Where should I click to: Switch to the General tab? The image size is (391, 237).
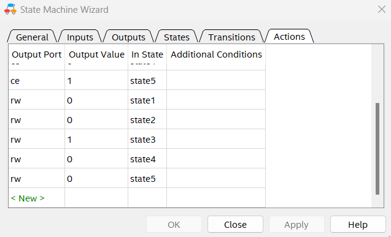coord(32,37)
